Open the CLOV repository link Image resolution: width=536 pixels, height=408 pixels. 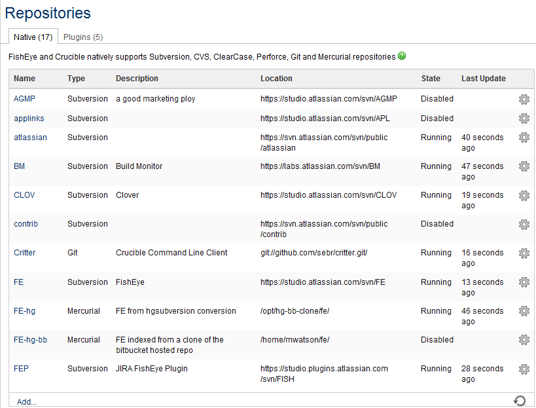click(24, 195)
